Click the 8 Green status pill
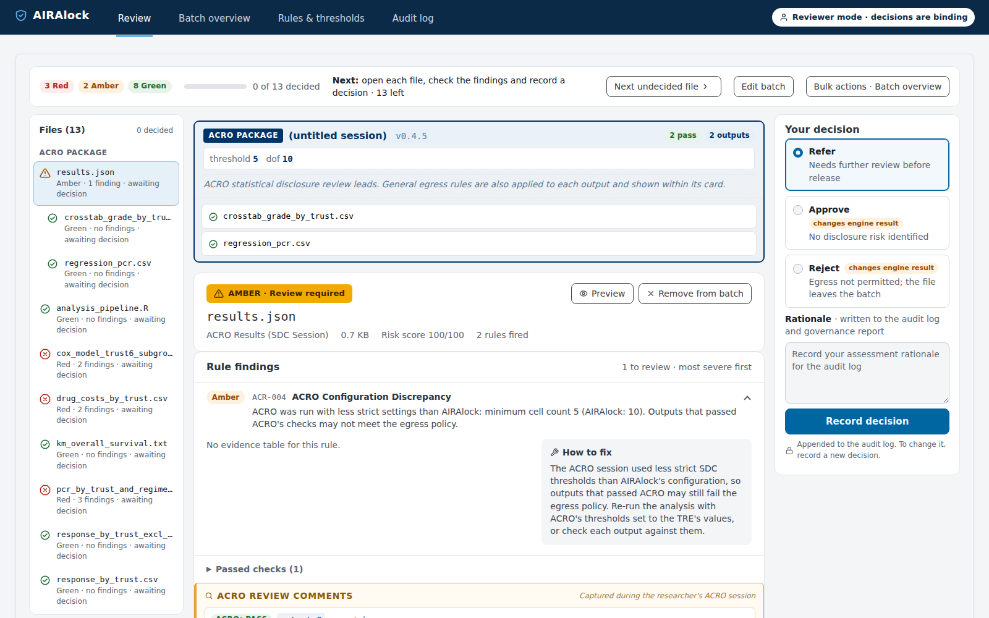Image resolution: width=989 pixels, height=618 pixels. 150,86
